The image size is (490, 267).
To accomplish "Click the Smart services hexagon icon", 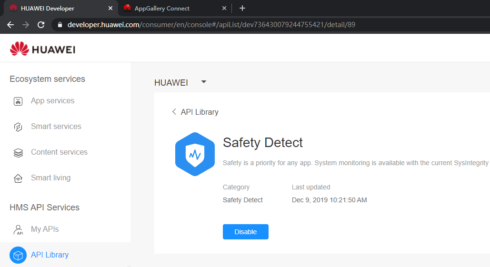I will coord(18,127).
